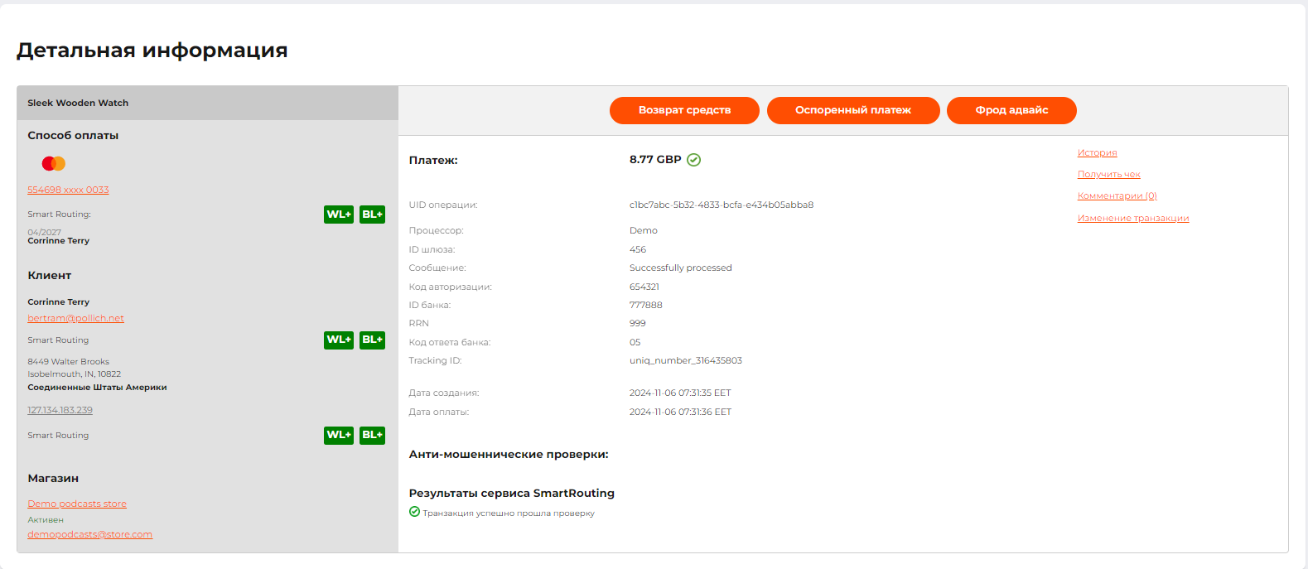Viewport: 1308px width, 569px height.
Task: Open the Изменение транзакции link
Action: coord(1132,218)
